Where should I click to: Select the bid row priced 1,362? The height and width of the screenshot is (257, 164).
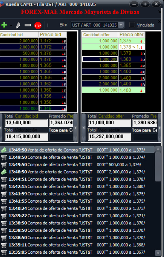point(33,84)
